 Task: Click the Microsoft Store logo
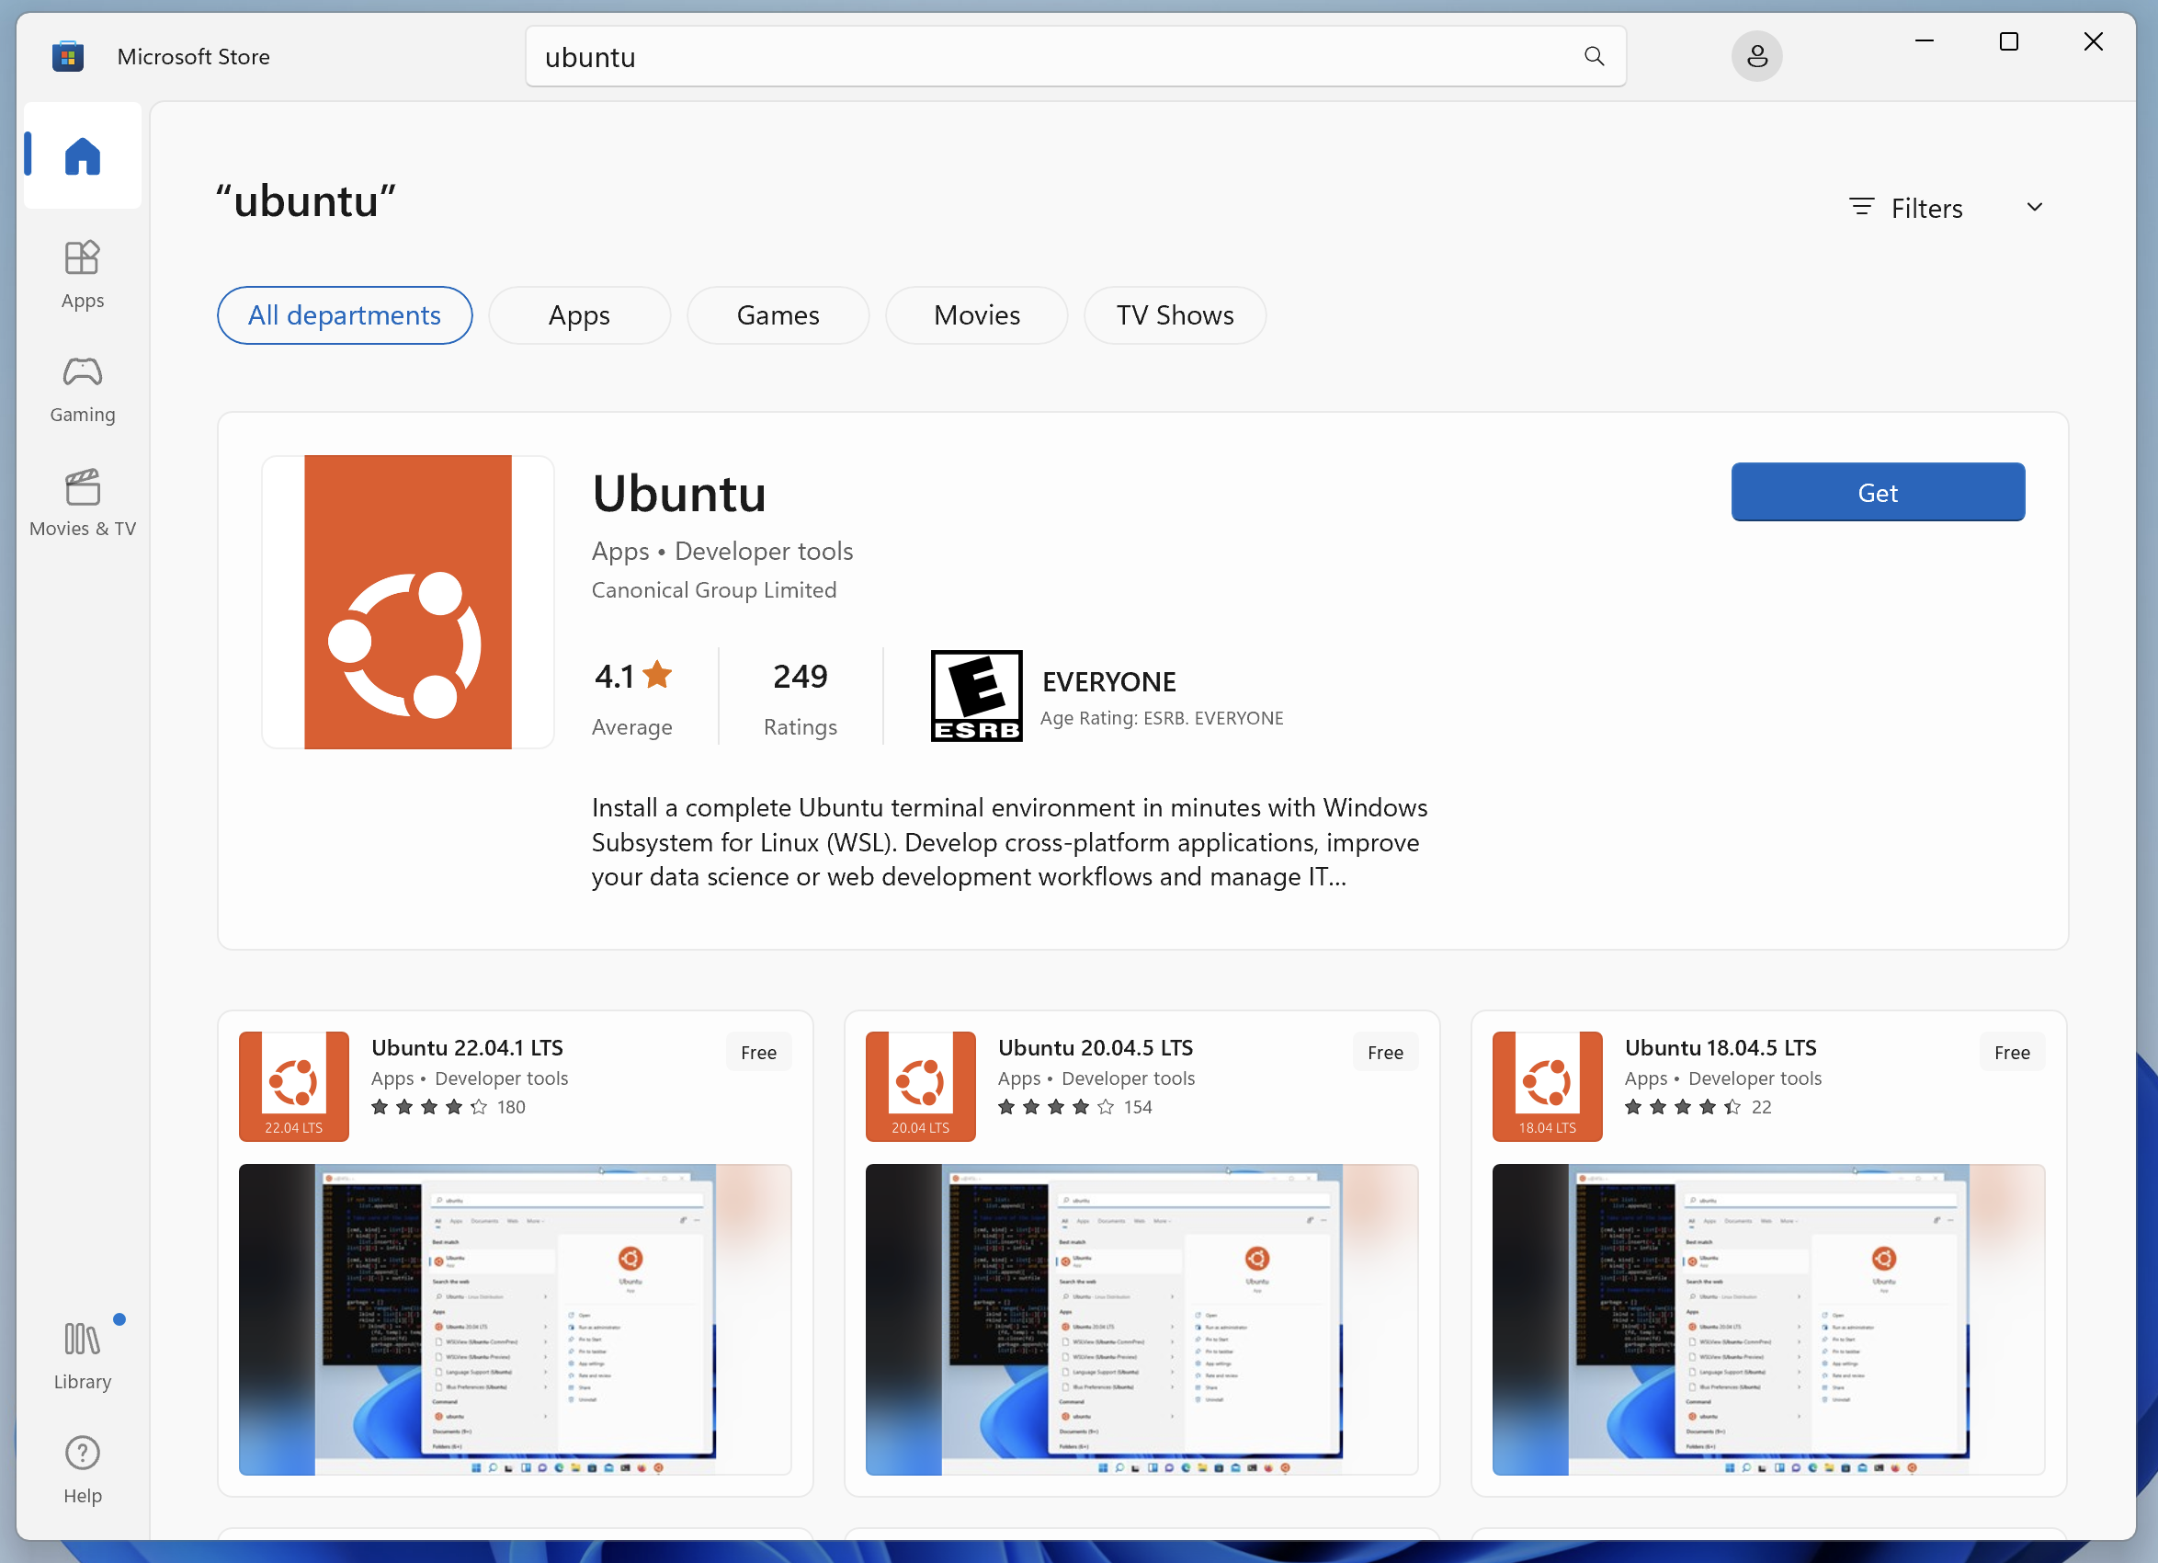tap(68, 56)
